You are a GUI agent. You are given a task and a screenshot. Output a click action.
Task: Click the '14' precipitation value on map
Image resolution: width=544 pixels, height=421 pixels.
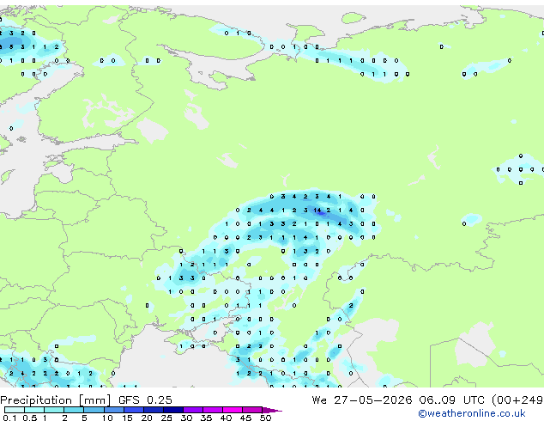pyautogui.click(x=317, y=210)
